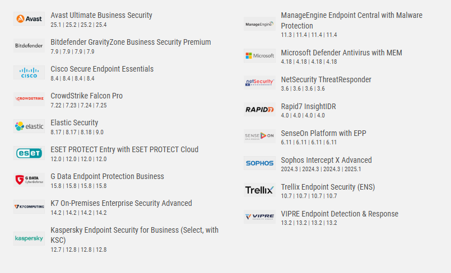Select the Sophos logo image

click(259, 163)
